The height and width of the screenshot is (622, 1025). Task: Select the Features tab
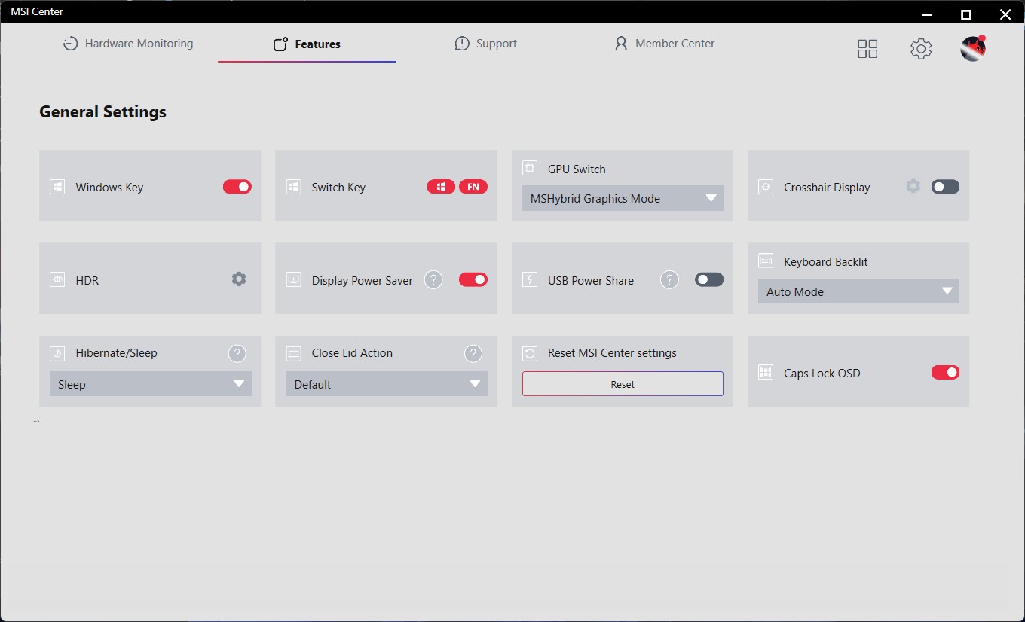[307, 44]
